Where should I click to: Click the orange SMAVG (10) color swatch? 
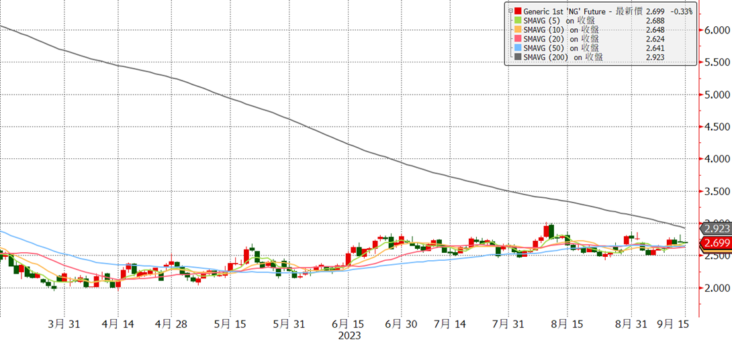tap(518, 30)
